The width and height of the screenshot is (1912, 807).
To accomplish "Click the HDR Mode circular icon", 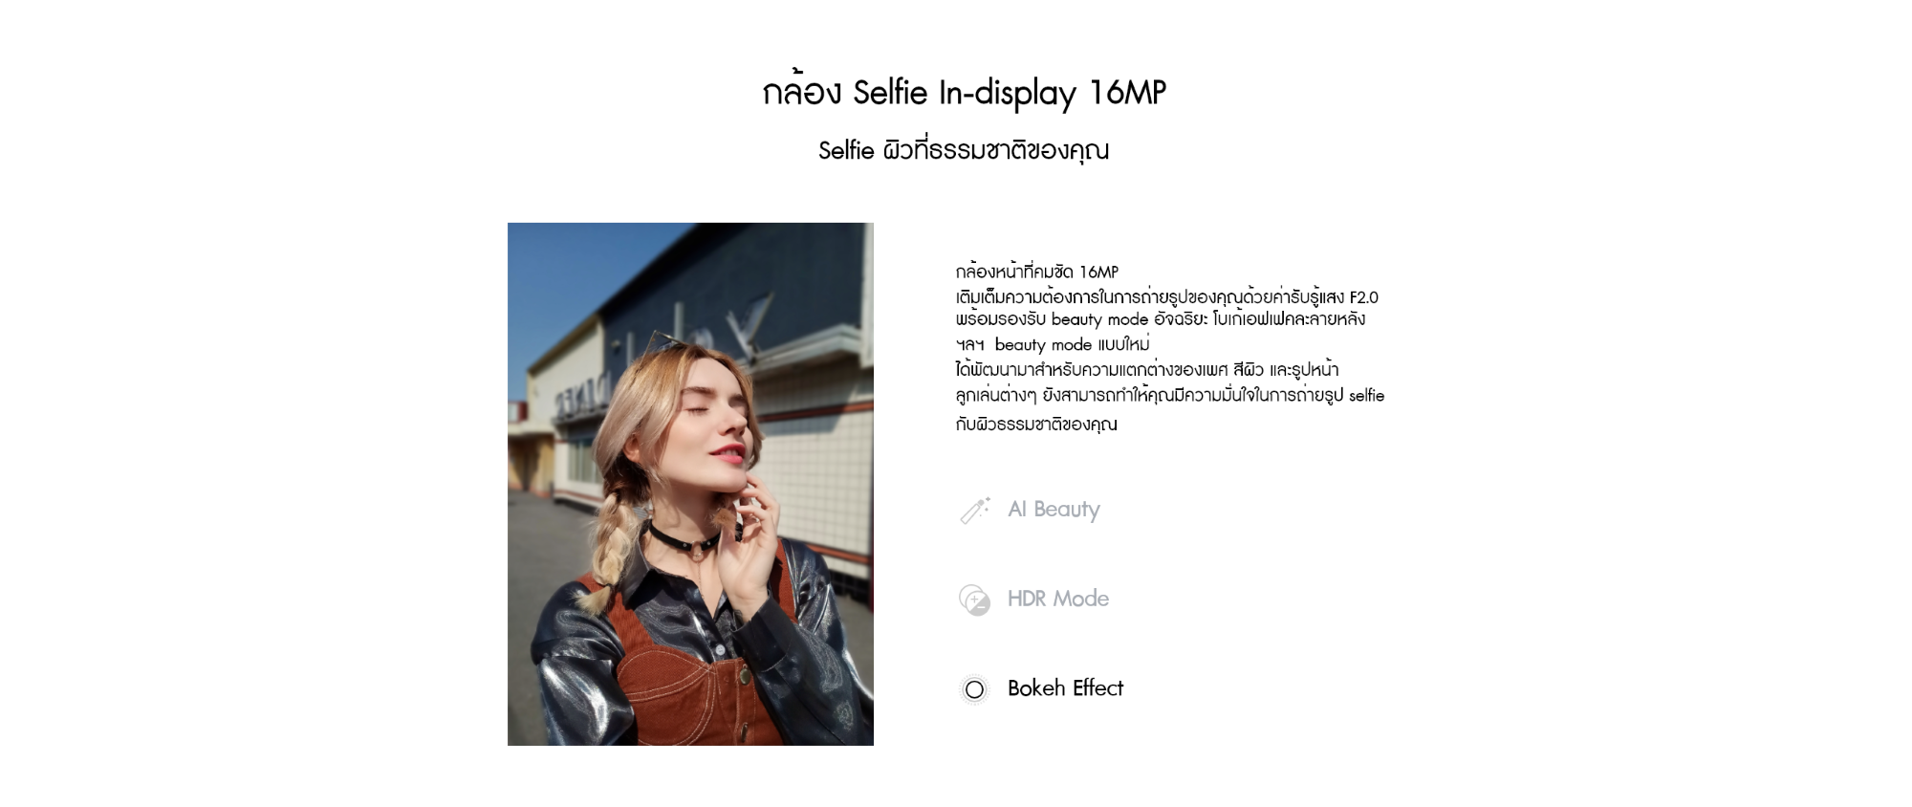I will tap(974, 600).
